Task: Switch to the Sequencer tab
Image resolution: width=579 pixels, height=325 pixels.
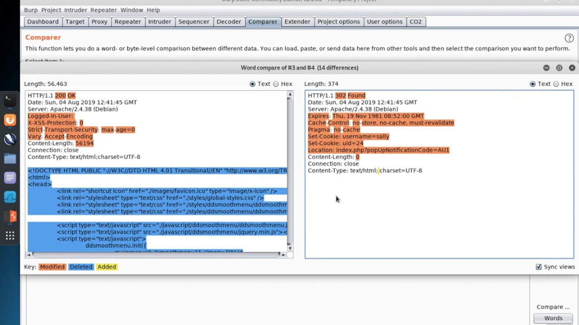Action: [x=194, y=22]
